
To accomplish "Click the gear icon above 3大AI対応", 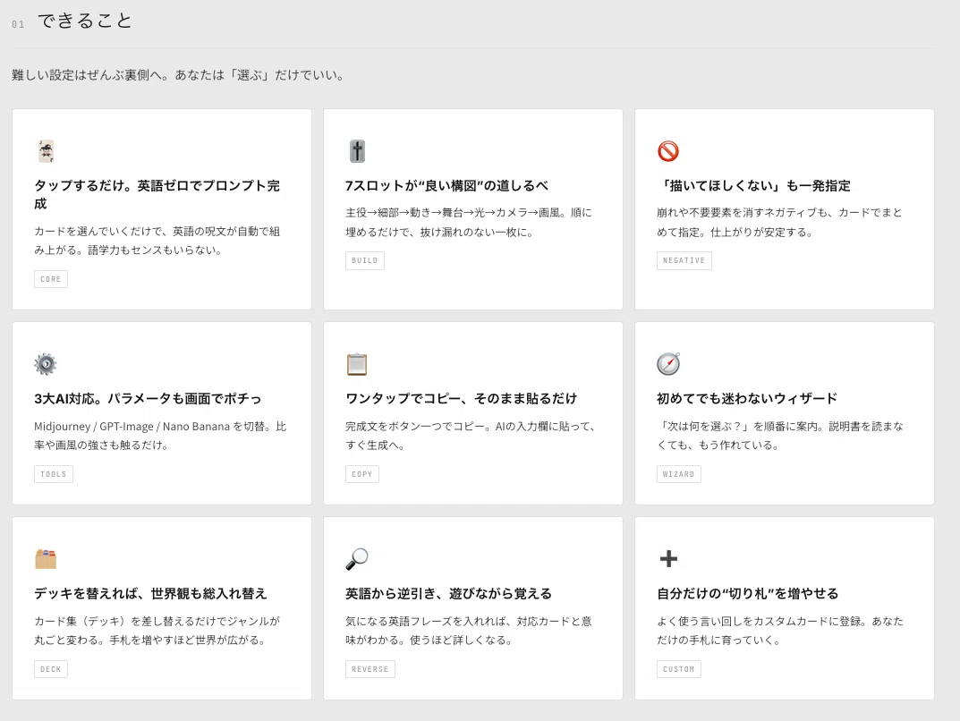I will [x=46, y=364].
